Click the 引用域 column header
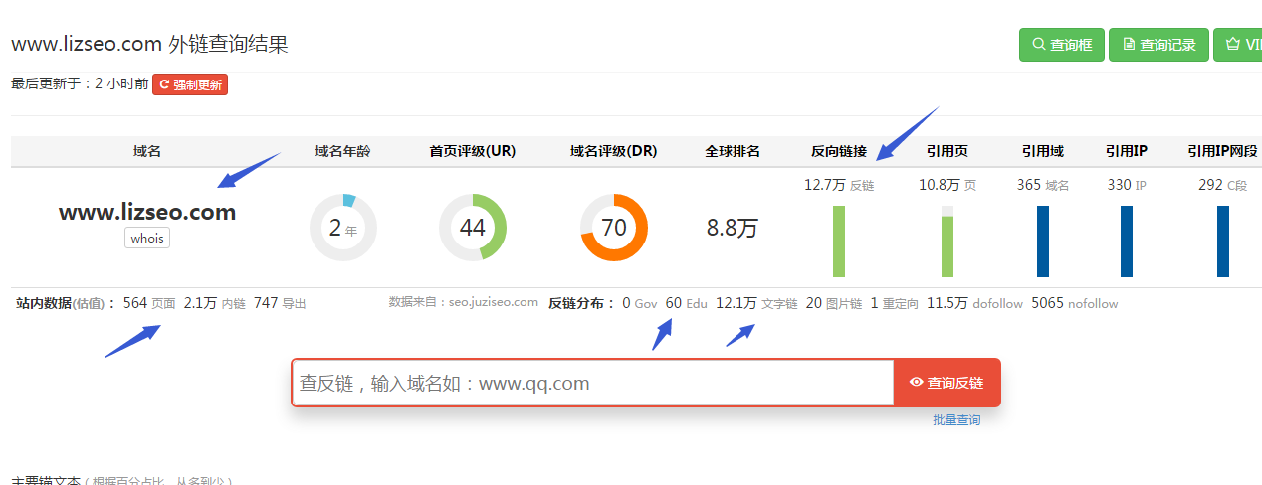1262x485 pixels. coord(1043,151)
